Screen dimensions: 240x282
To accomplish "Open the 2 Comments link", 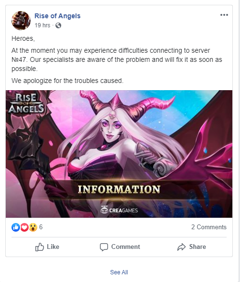I will point(209,227).
